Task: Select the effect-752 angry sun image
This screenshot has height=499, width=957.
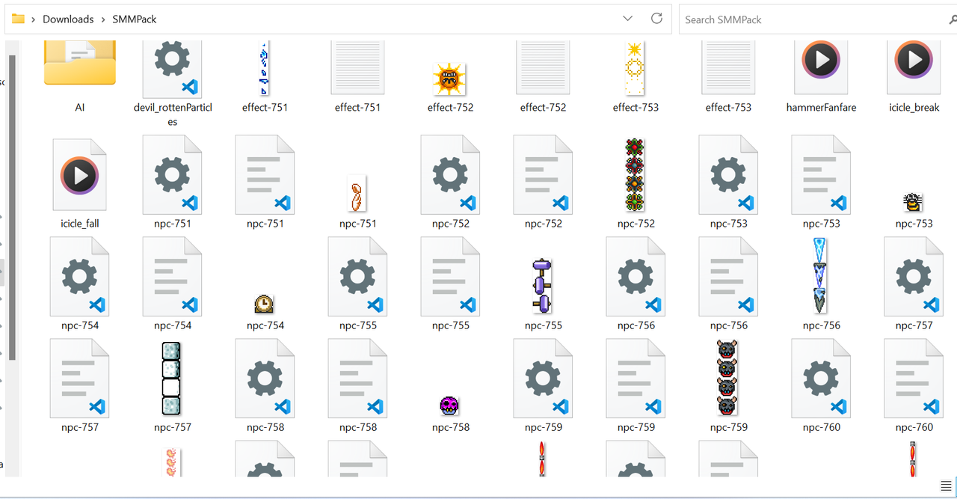Action: point(450,78)
